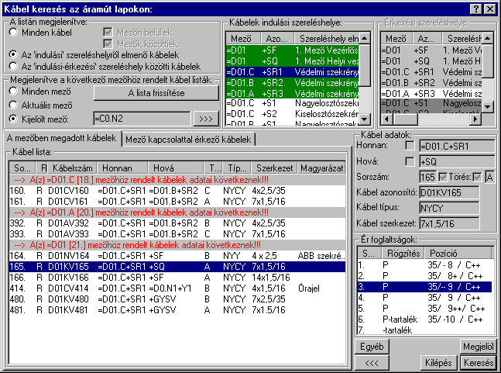The width and height of the screenshot is (501, 373).
Task: Click right arrow of Érkezési horizontal scrollbar
Action: point(475,119)
